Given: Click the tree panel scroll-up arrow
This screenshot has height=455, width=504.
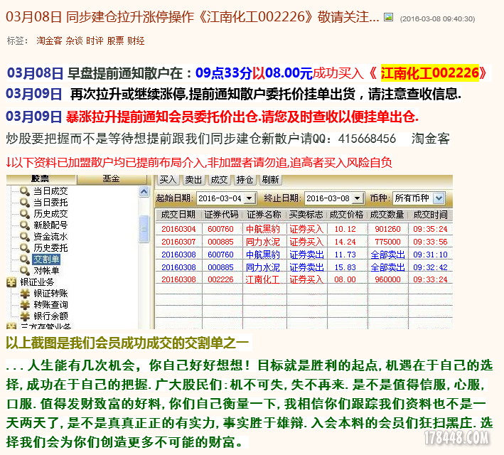Looking at the screenshot, I should [x=144, y=192].
